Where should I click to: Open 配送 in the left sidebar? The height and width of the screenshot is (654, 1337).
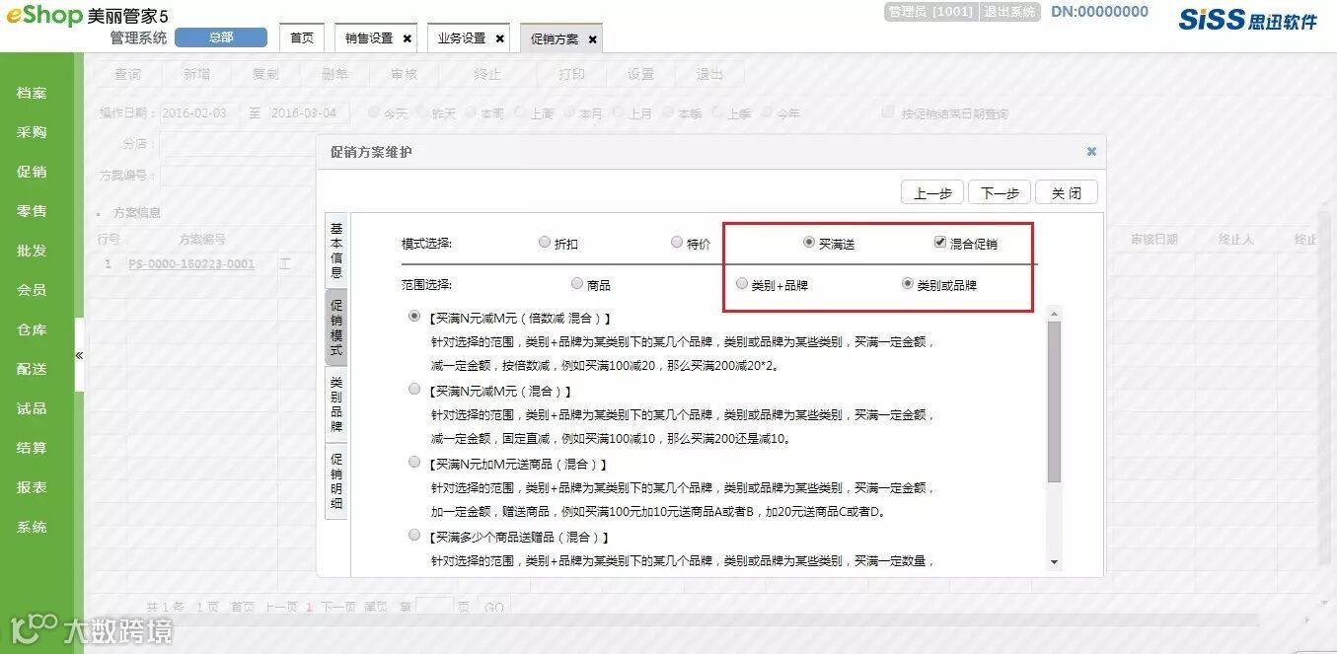pyautogui.click(x=32, y=369)
